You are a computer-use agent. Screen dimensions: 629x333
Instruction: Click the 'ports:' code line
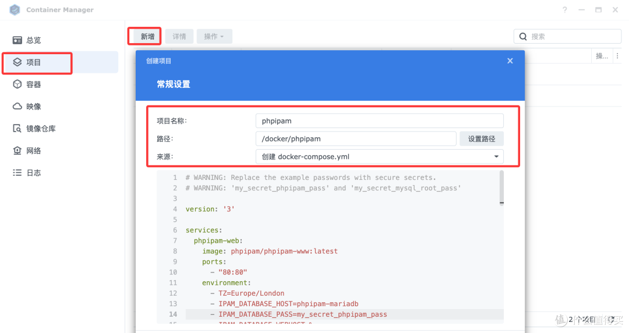pos(214,261)
